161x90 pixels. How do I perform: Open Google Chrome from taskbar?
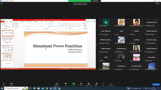click(x=47, y=88)
